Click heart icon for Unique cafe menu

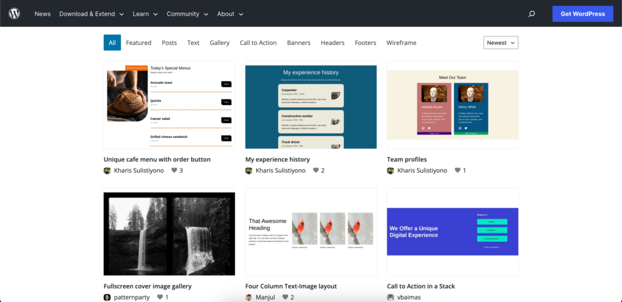[174, 170]
